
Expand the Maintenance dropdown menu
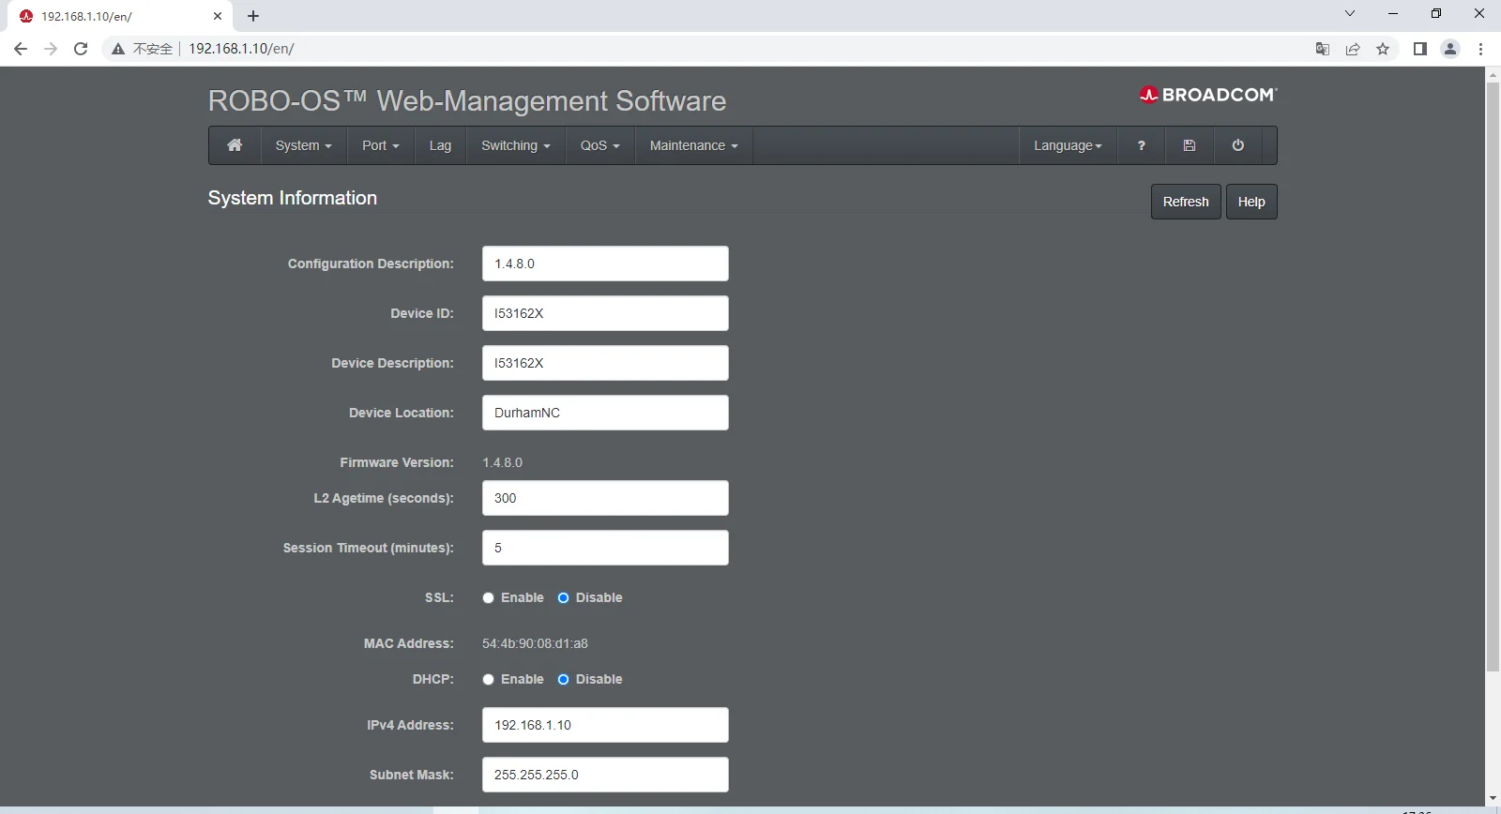click(694, 145)
